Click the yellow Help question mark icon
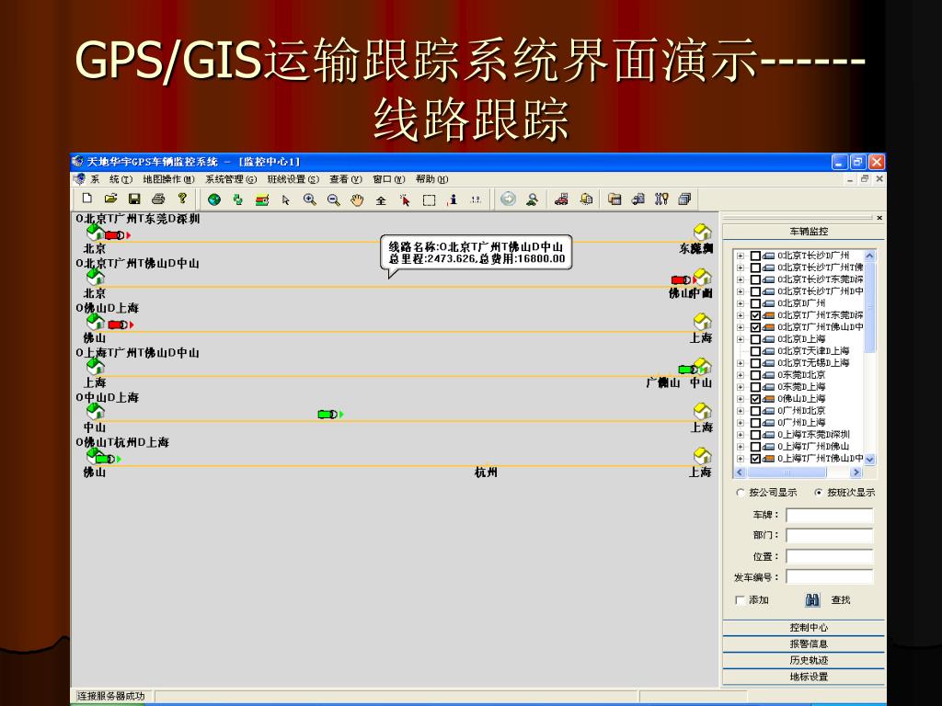942x706 pixels. [x=182, y=199]
